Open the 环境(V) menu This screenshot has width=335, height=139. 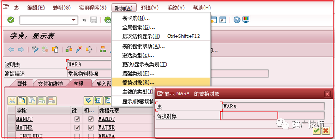point(150,8)
